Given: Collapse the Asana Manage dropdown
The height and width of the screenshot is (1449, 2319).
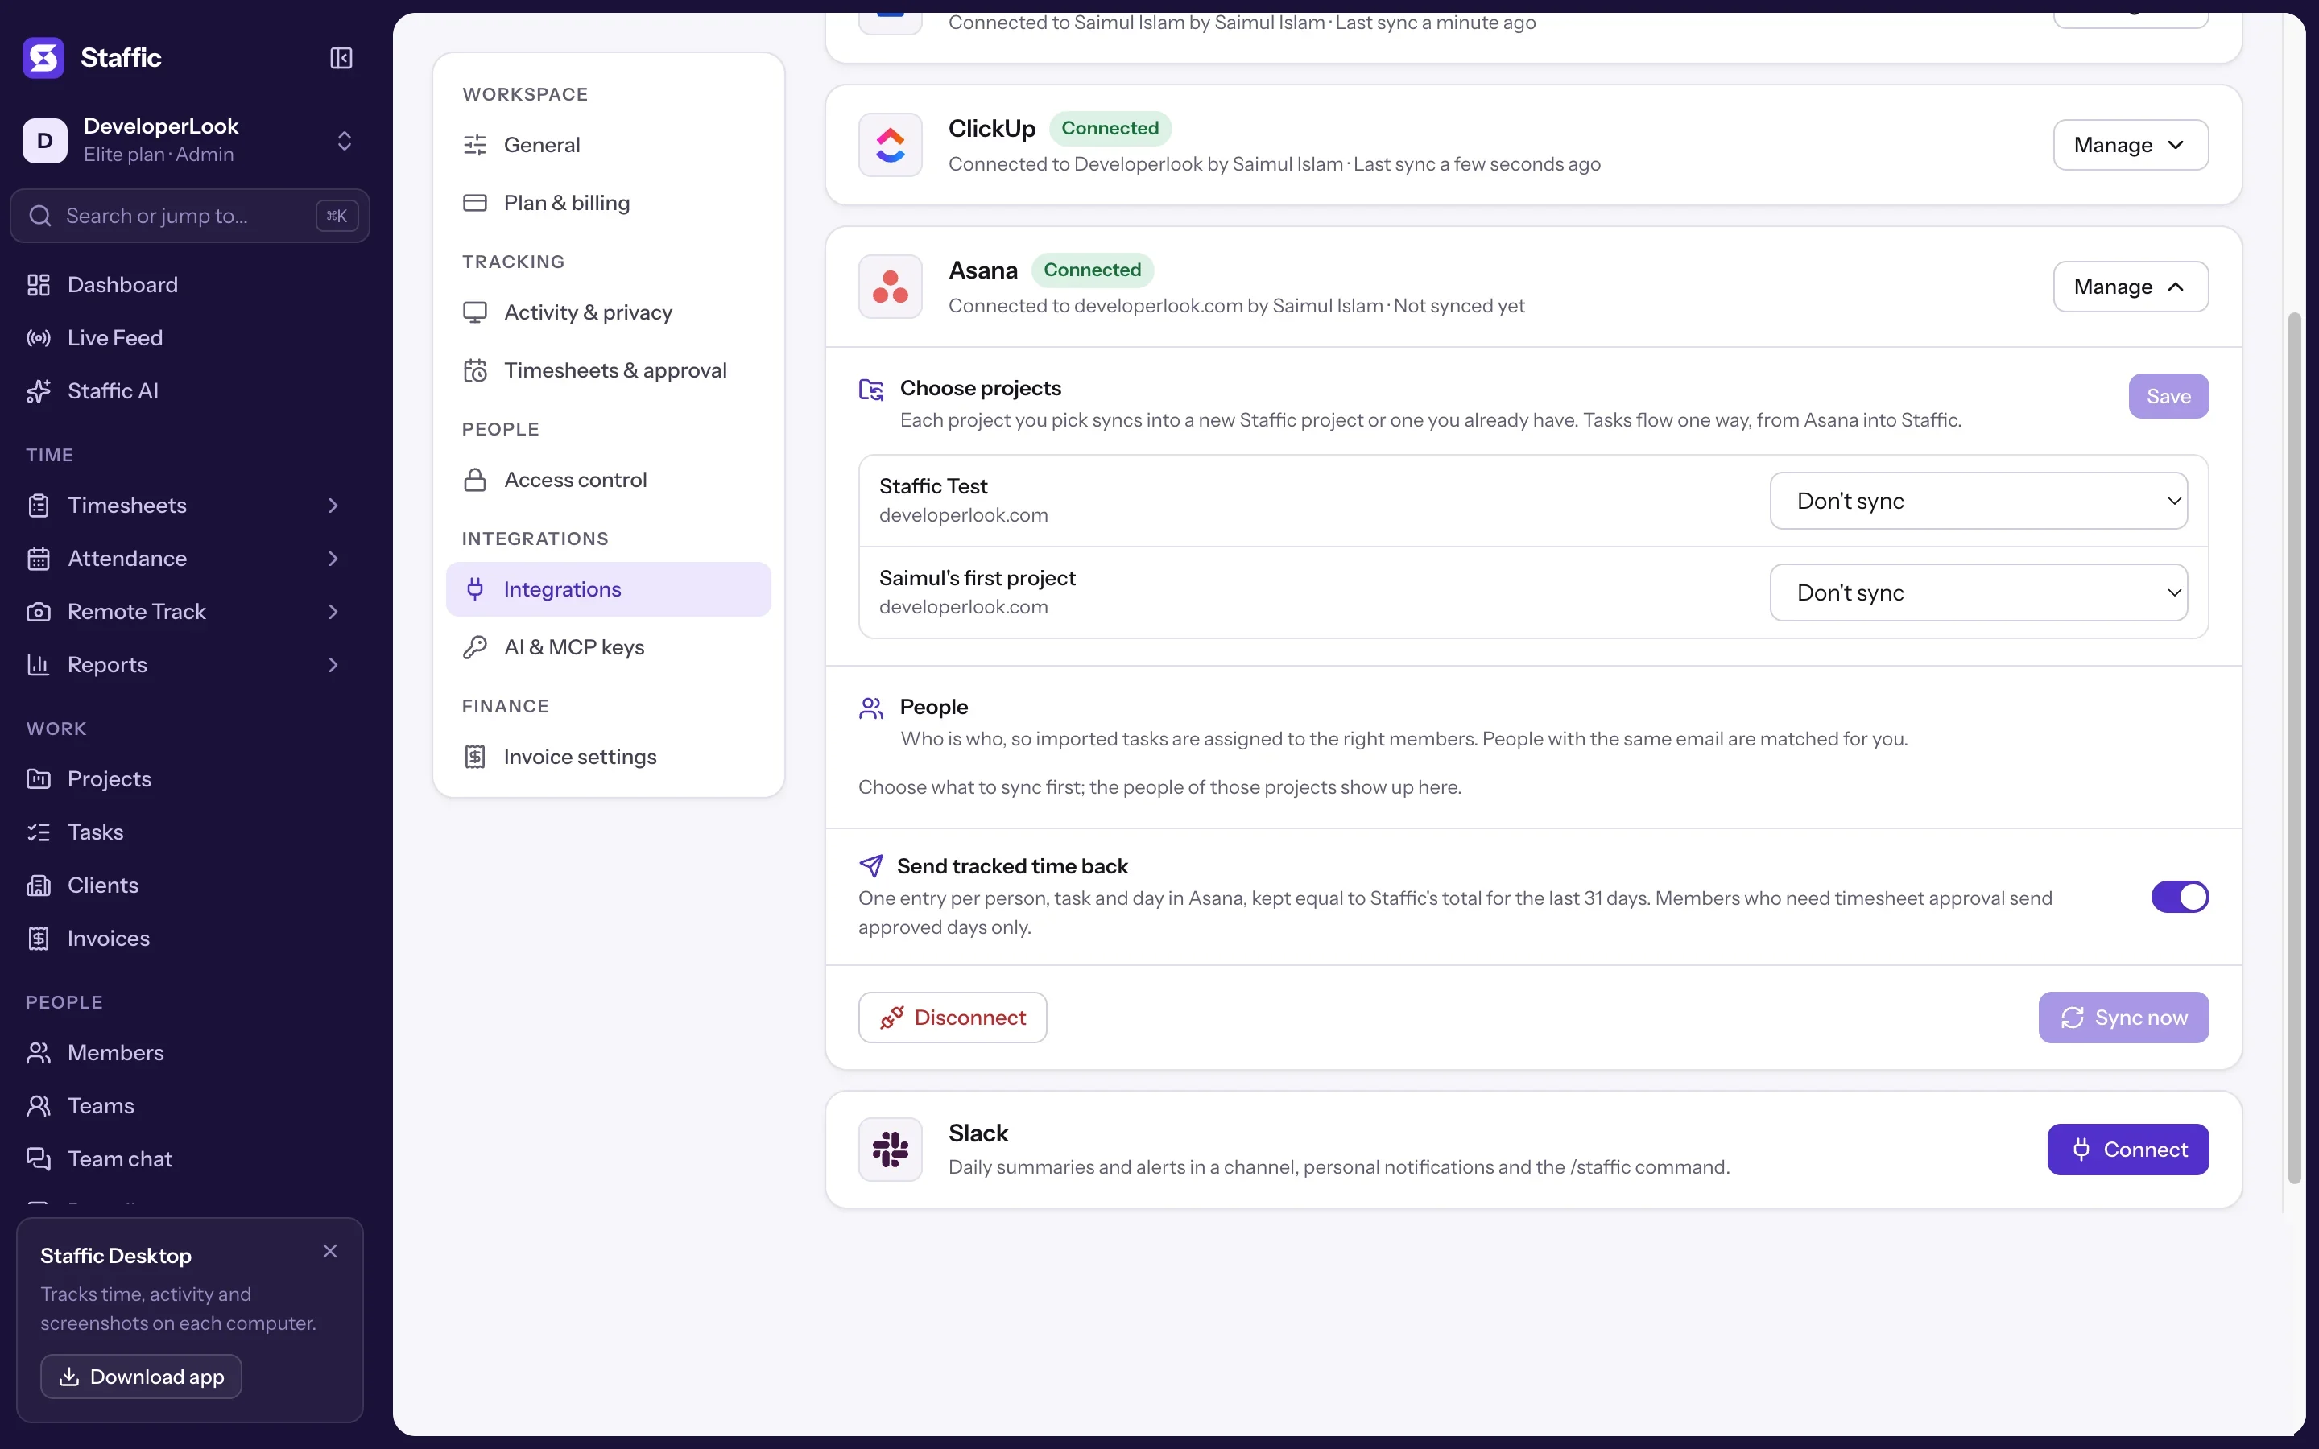Looking at the screenshot, I should tap(2131, 287).
